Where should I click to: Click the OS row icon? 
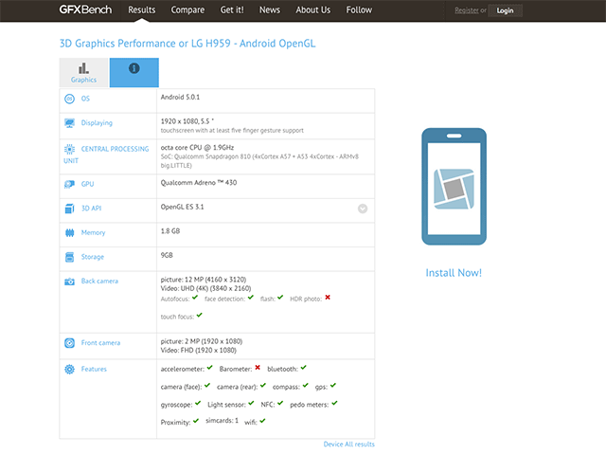pos(69,99)
